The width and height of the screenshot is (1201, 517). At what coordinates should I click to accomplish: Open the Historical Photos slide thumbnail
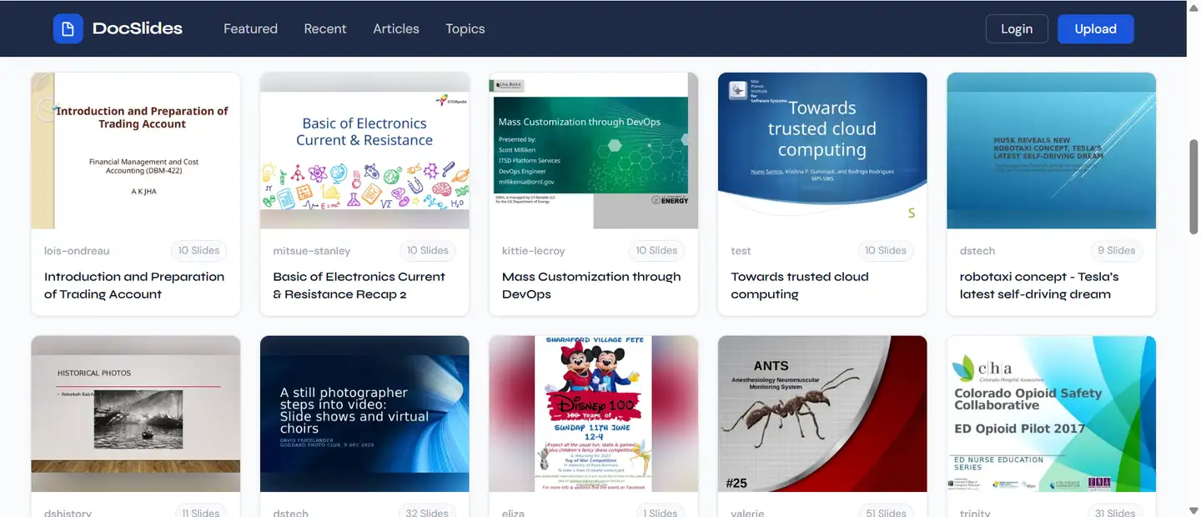[x=136, y=414]
